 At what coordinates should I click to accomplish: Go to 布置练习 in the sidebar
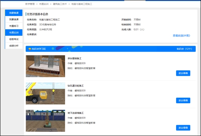point(14,26)
